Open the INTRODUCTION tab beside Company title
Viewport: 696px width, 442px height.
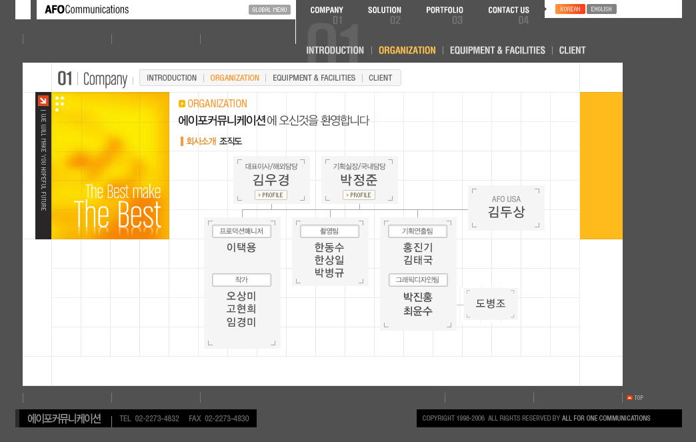click(x=171, y=78)
